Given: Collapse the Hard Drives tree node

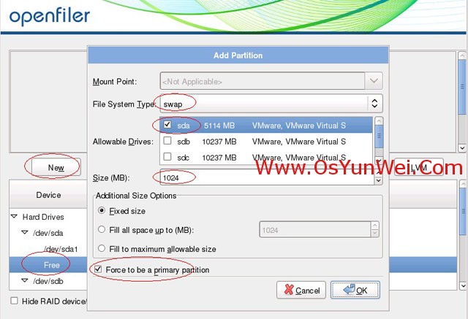Looking at the screenshot, I should (x=14, y=216).
